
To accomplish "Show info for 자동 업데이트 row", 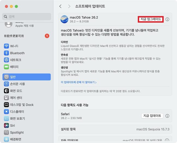I will click(x=167, y=140).
